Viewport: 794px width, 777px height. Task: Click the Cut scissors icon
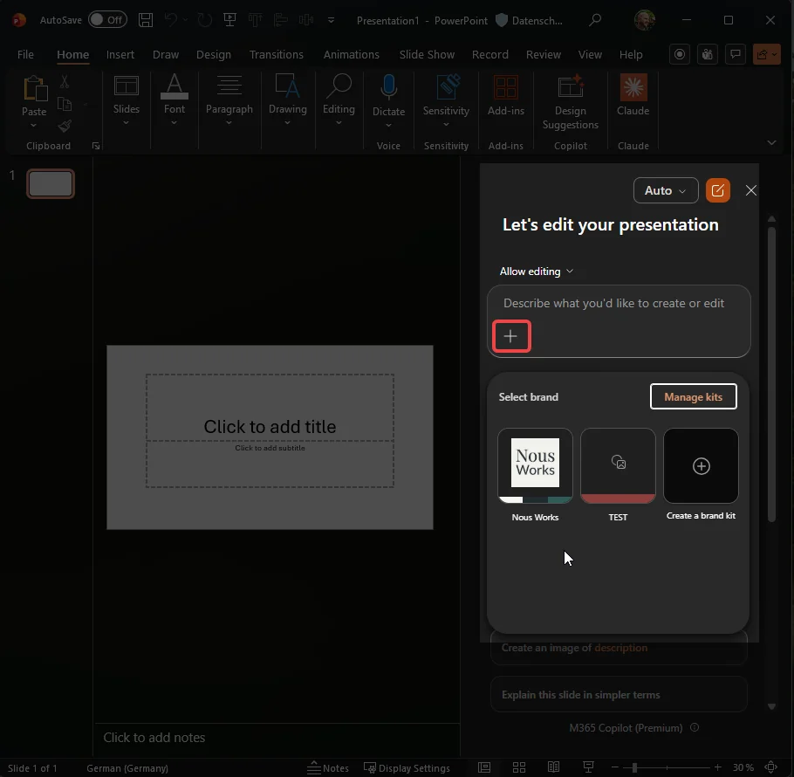65,81
